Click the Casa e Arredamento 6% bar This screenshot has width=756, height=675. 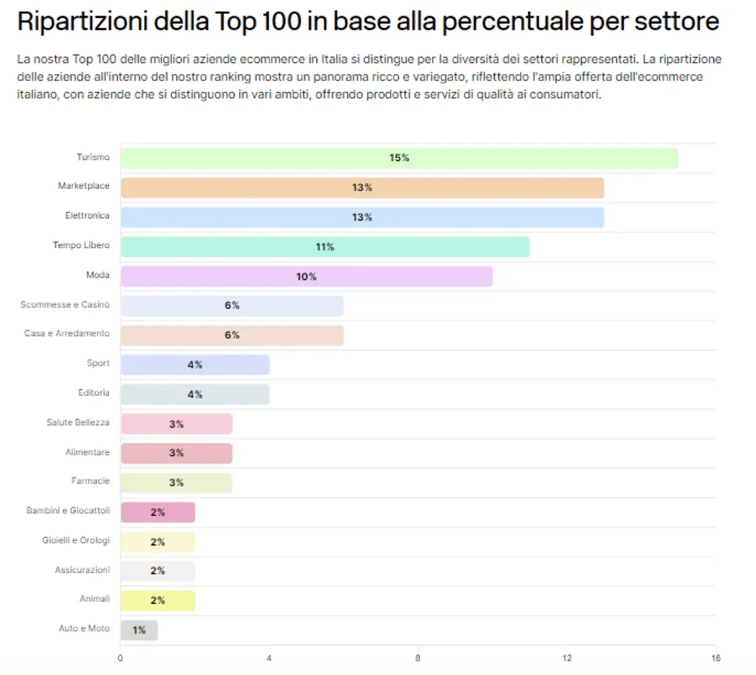(232, 335)
